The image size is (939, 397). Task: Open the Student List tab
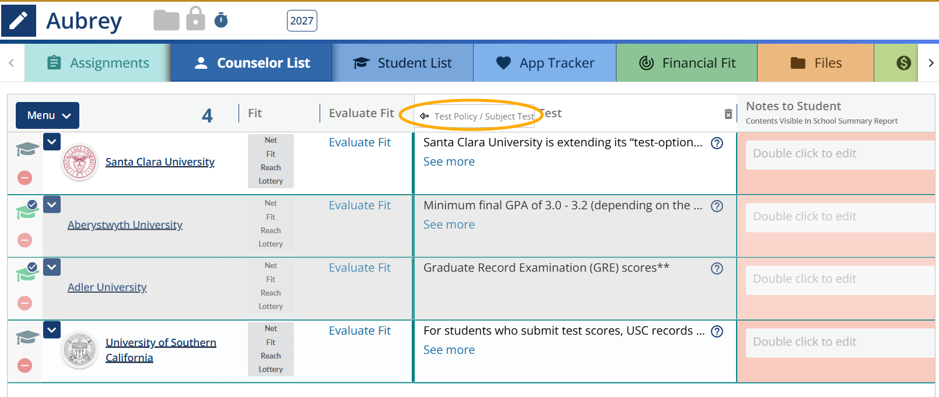[x=402, y=63]
